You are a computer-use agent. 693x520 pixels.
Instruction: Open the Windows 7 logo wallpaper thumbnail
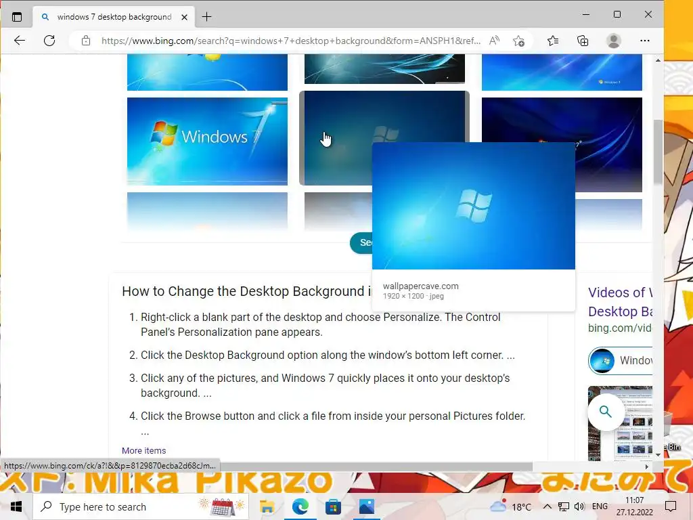[x=207, y=141]
